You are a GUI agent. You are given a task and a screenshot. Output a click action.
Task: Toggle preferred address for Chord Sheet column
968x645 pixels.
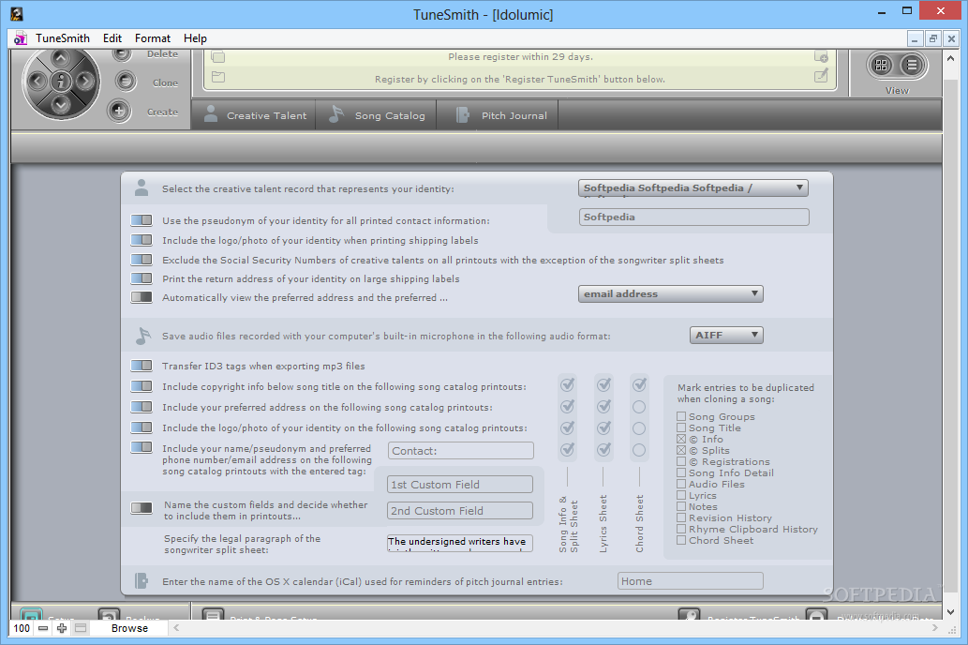(x=639, y=407)
